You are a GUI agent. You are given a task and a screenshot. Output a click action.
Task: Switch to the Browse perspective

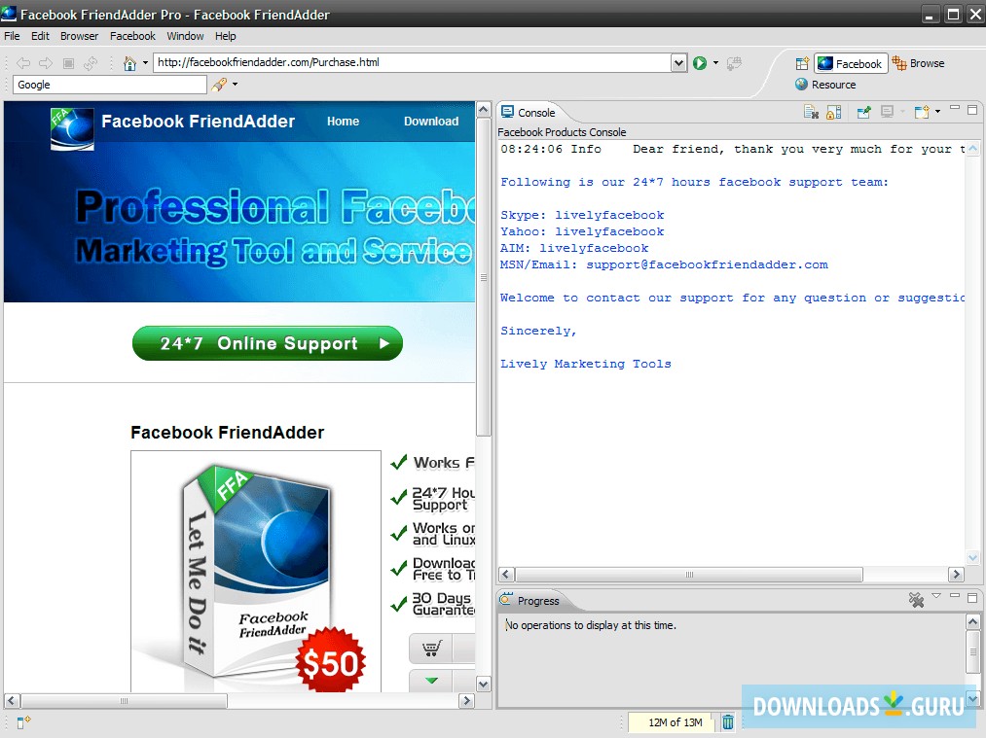tap(918, 63)
